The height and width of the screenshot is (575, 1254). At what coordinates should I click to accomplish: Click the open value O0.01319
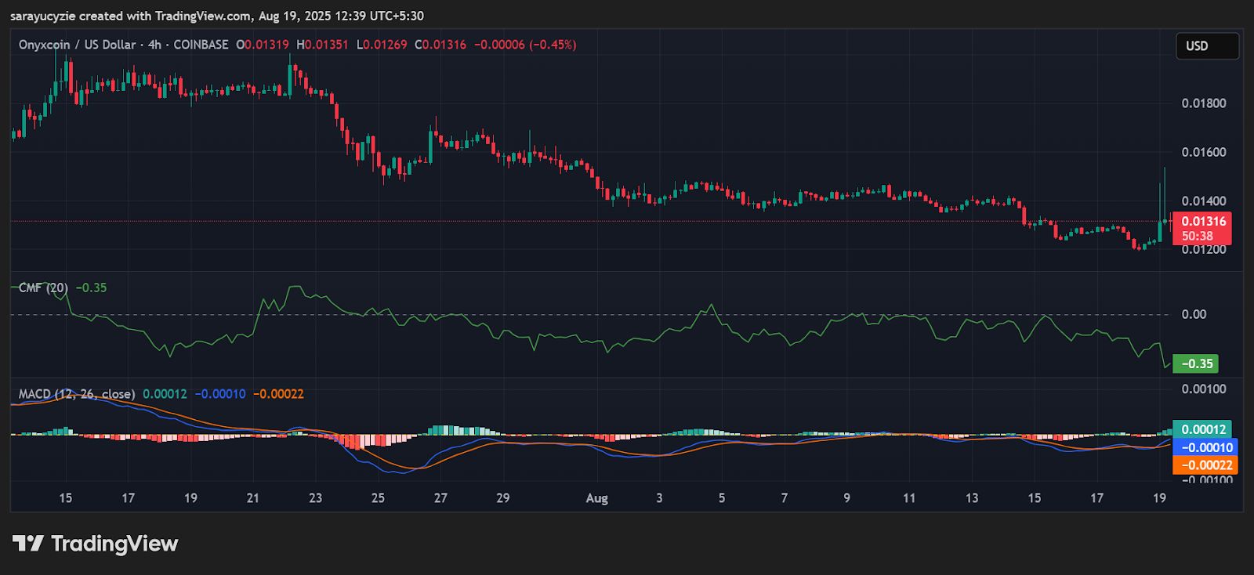263,45
